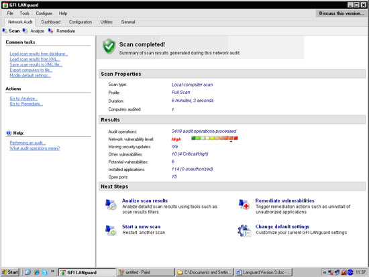Click the GFI LANguard taskbar button
The width and height of the screenshot is (369, 277).
87,272
